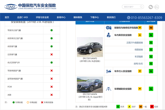This screenshot has width=165, height=110.
Task: Click red X for 副驾驶席膝部气囊
Action: [x=52, y=79]
